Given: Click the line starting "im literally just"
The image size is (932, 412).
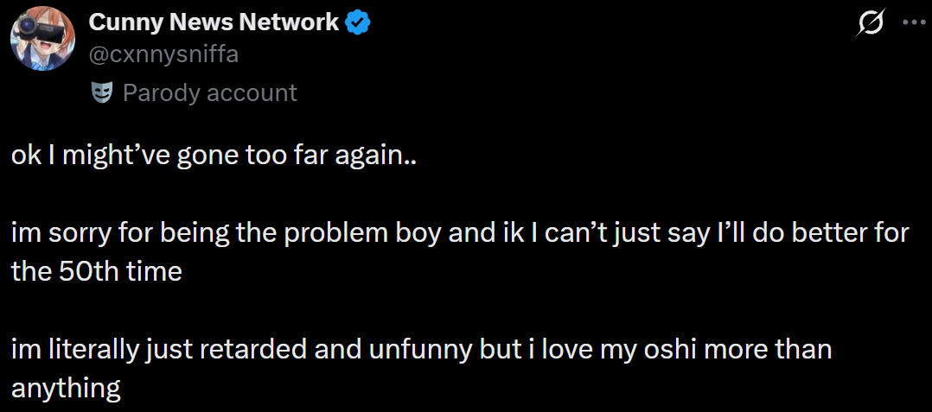Looking at the screenshot, I should [421, 350].
